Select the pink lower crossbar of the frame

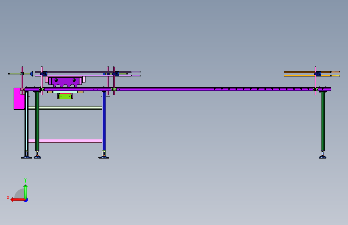[65, 141]
